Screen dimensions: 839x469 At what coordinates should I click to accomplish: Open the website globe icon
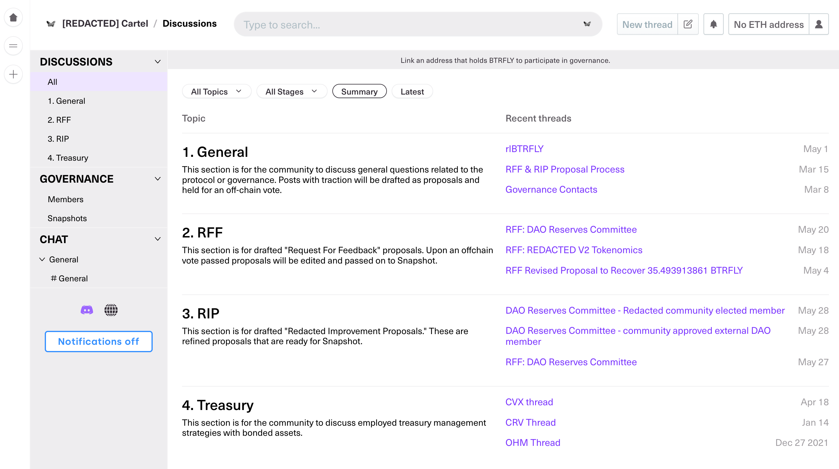[111, 310]
